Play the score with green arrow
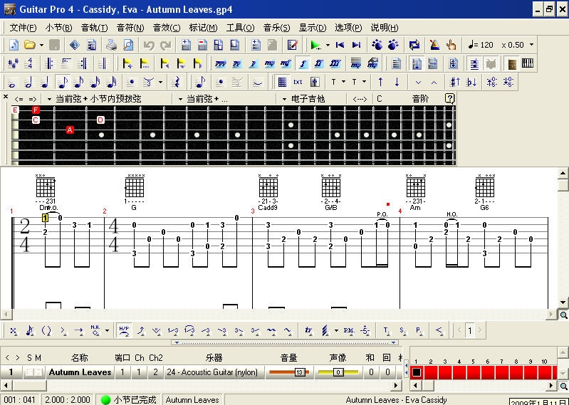The height and width of the screenshot is (405, 569). (x=315, y=45)
